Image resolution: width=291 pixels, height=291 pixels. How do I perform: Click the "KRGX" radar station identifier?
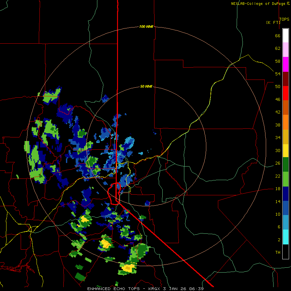click(155, 289)
